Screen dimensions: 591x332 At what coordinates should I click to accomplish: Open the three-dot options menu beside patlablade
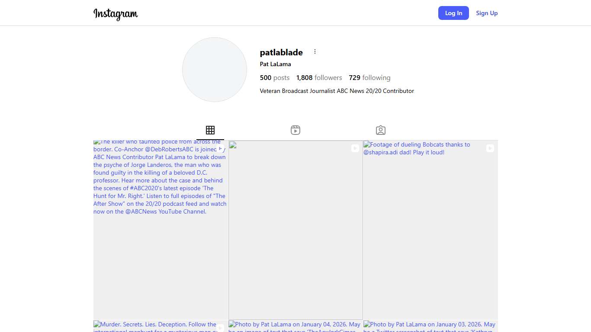click(315, 52)
